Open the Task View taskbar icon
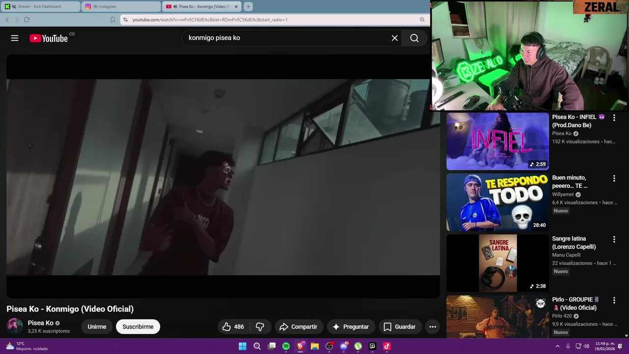This screenshot has height=354, width=629. 271,346
